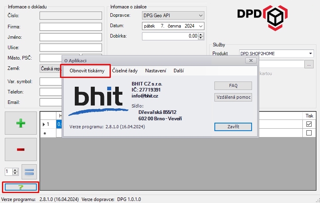This screenshot has width=320, height=203.
Task: Click the Tisk column header
Action: (x=309, y=116)
